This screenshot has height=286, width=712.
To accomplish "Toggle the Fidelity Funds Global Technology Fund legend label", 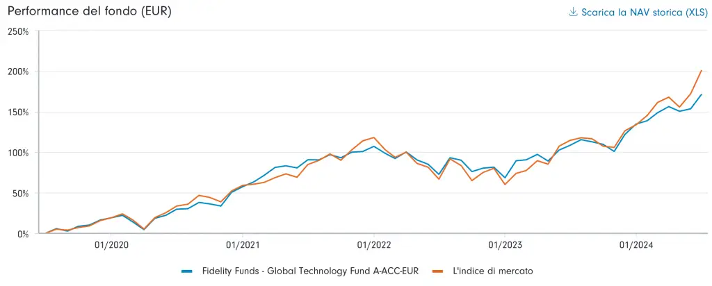I will 310,271.
